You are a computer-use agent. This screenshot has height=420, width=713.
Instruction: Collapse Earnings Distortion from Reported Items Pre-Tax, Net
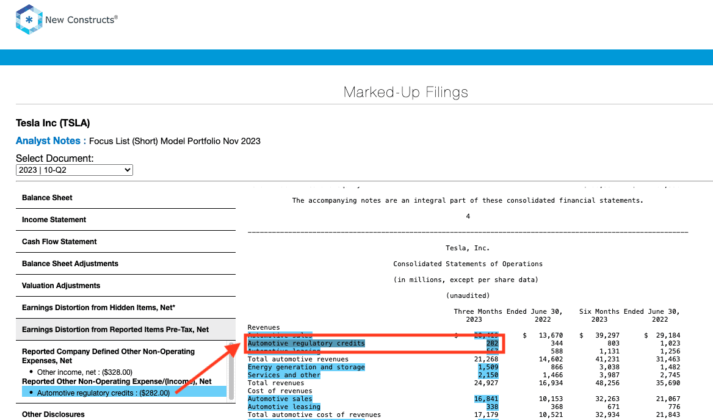point(126,330)
